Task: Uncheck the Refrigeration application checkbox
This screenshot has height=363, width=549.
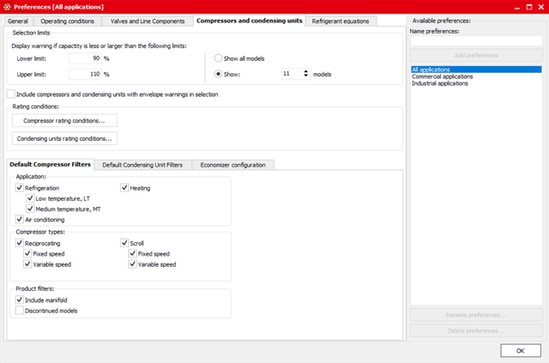Action: (20, 187)
